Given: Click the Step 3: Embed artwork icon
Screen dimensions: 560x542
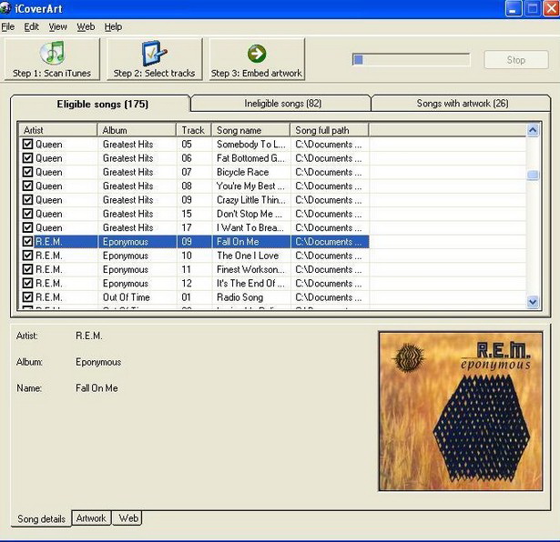Looking at the screenshot, I should pyautogui.click(x=256, y=53).
